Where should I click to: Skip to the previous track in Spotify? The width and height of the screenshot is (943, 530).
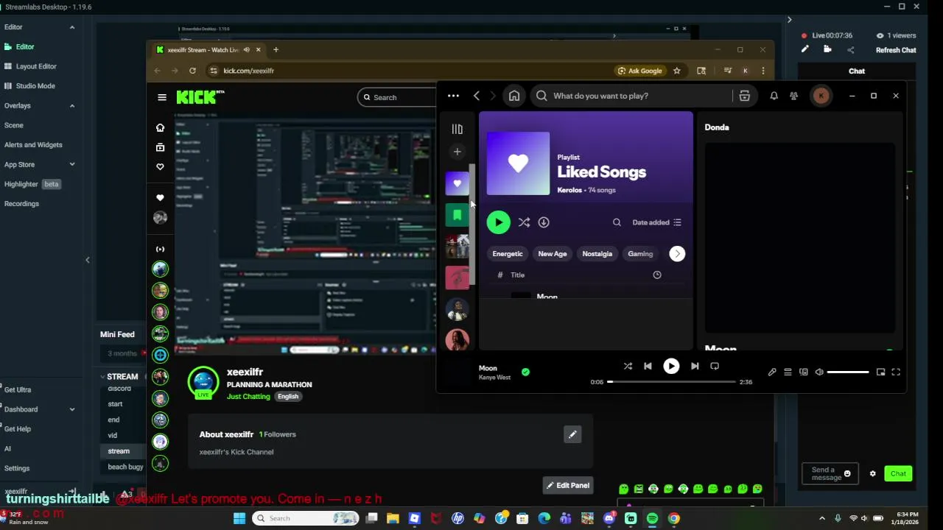(648, 366)
